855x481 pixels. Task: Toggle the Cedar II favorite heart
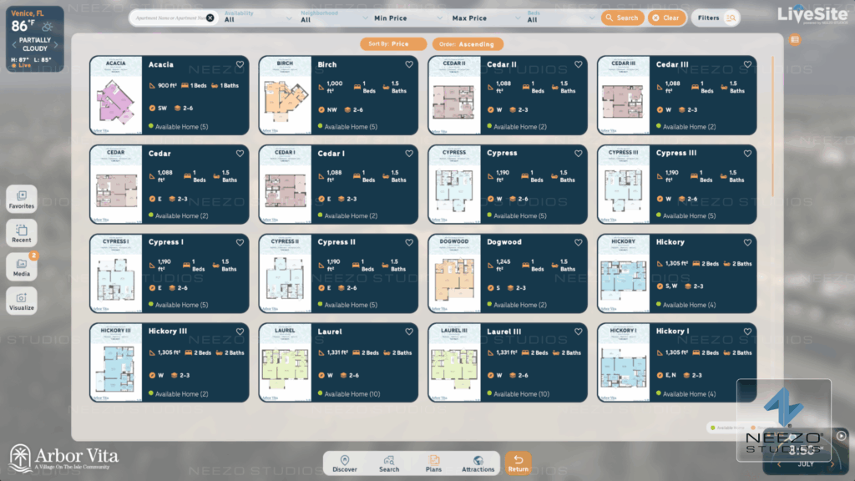pyautogui.click(x=578, y=64)
